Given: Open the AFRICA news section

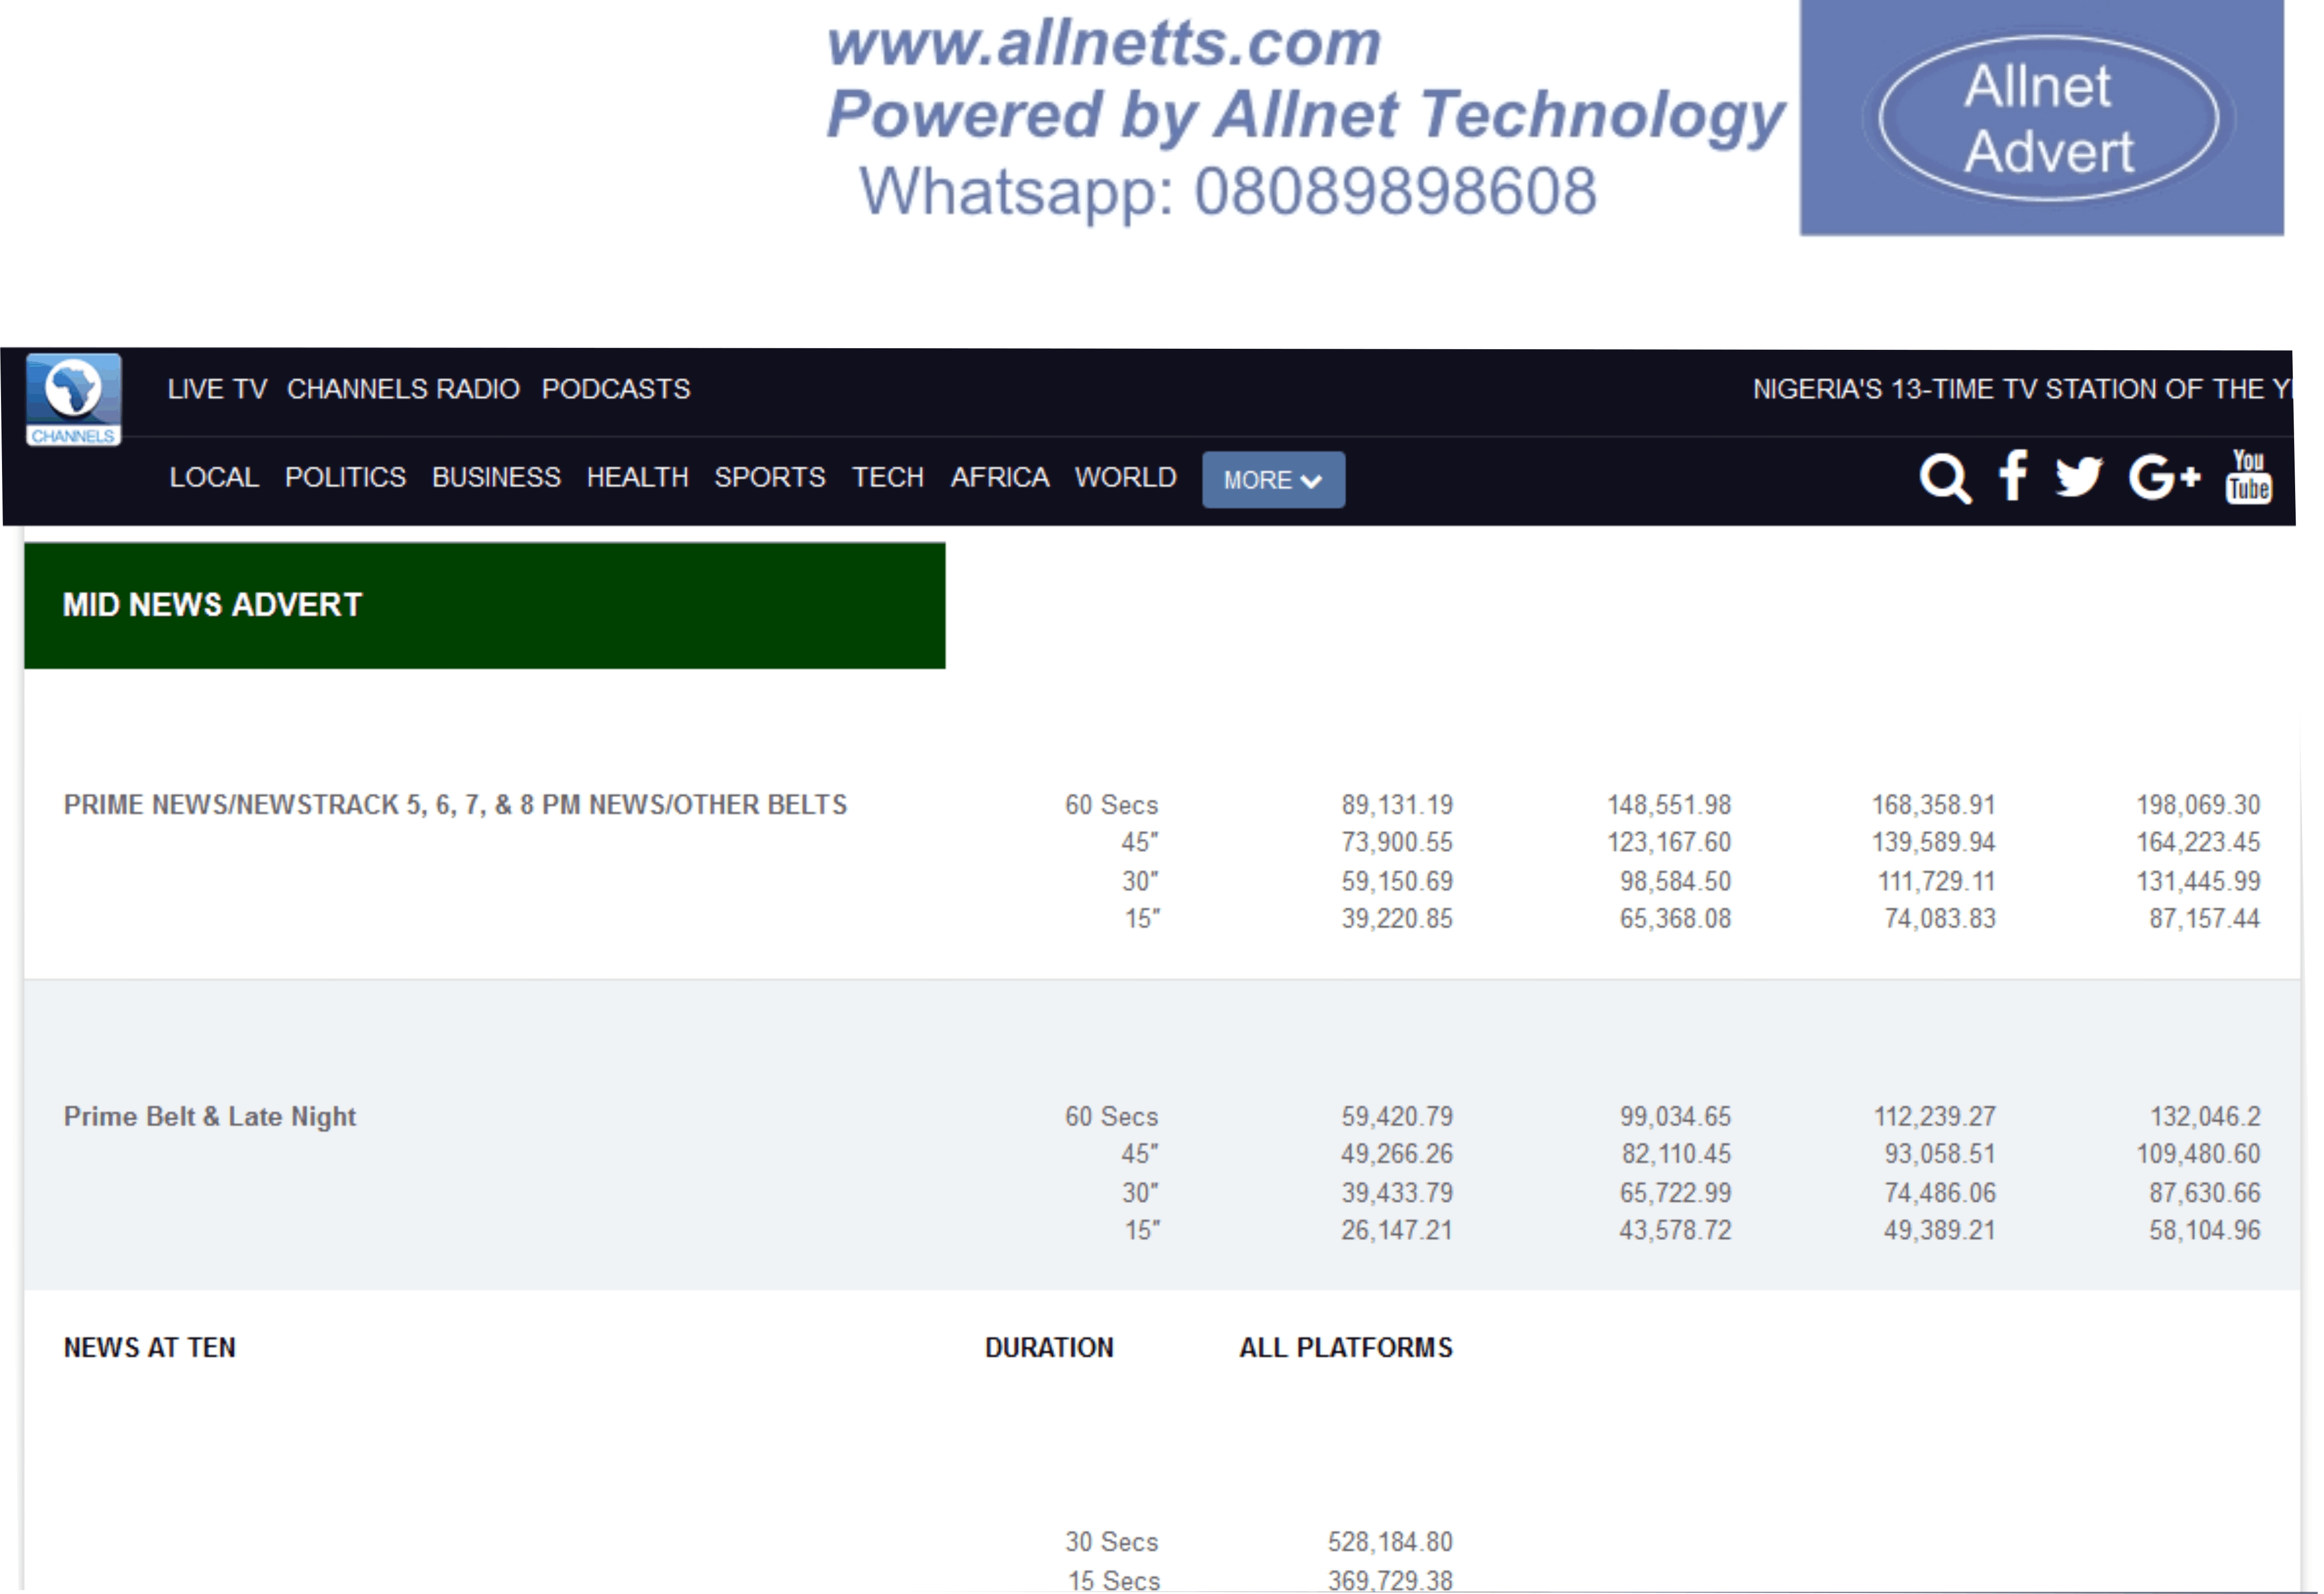Looking at the screenshot, I should point(999,477).
